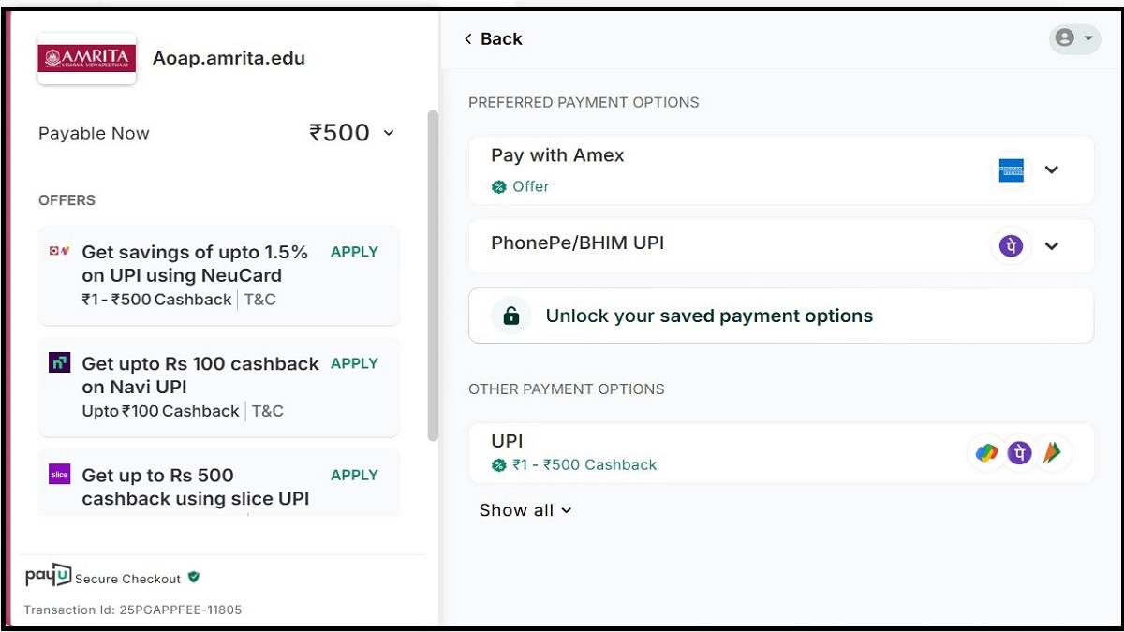This screenshot has height=632, width=1124.
Task: Click the NeuCard icon on the savings offer
Action: pyautogui.click(x=58, y=252)
